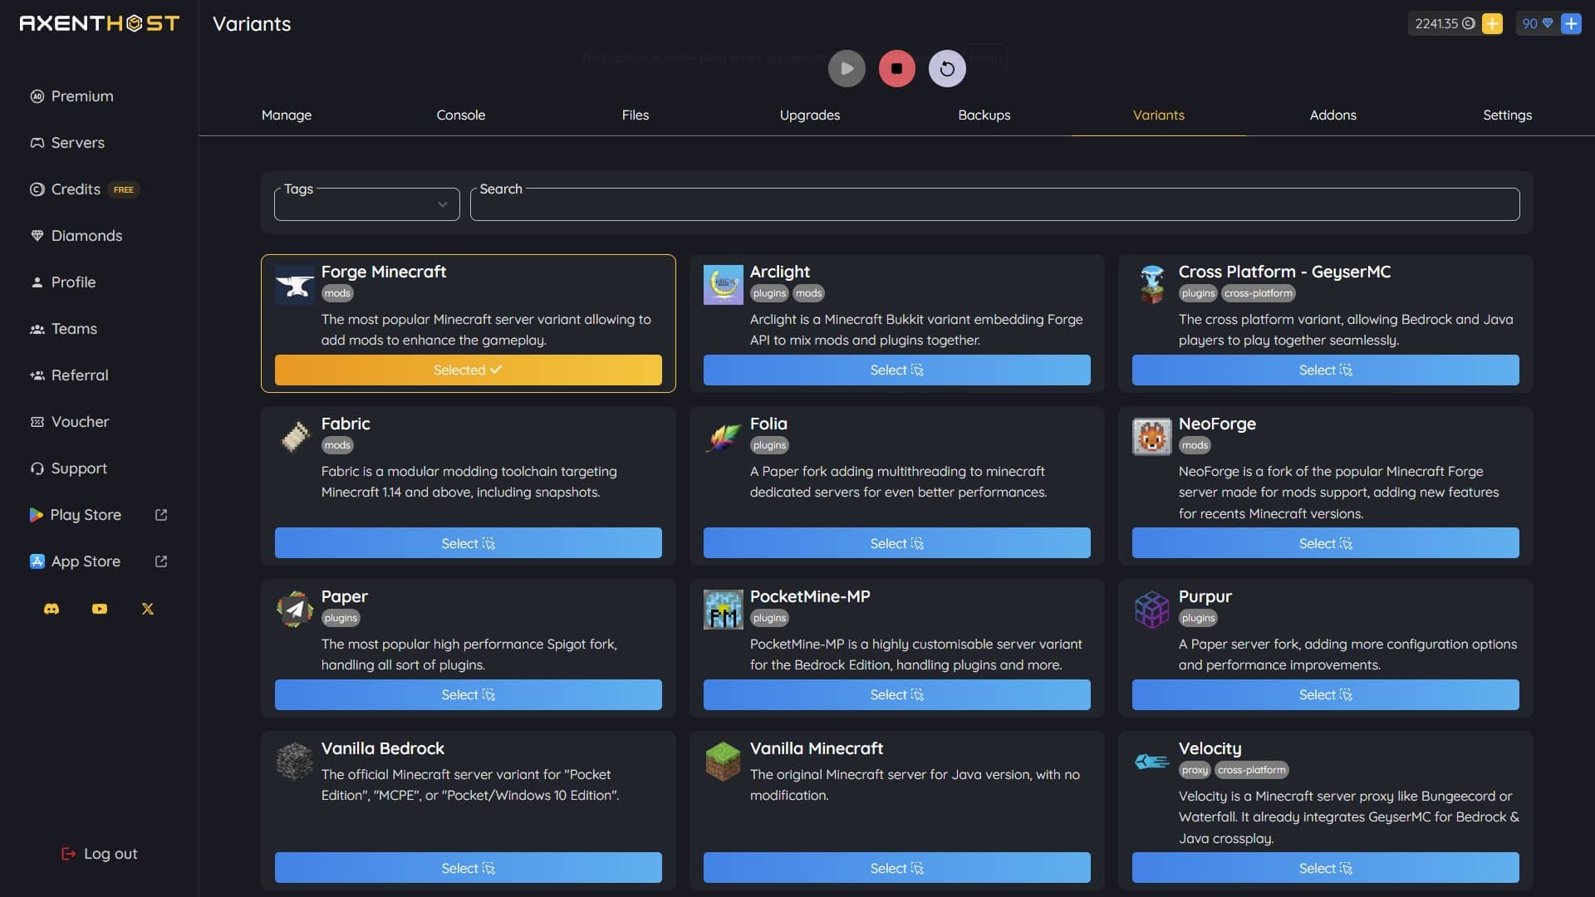
Task: Click the Search input field
Action: click(x=994, y=203)
